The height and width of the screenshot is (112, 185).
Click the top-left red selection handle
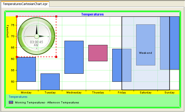pos(17,17)
